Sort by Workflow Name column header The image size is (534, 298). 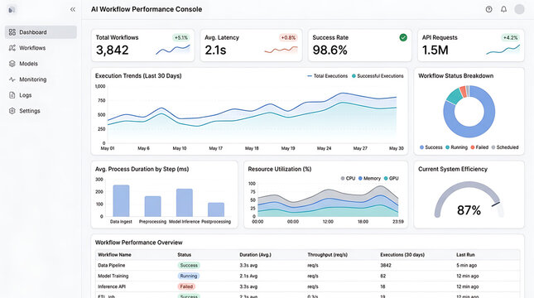tap(114, 254)
